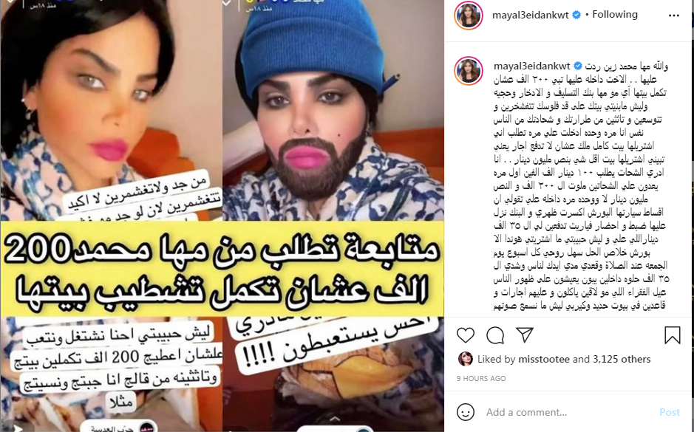This screenshot has width=694, height=432.
Task: Click the caption author's profile avatar
Action: [x=469, y=70]
